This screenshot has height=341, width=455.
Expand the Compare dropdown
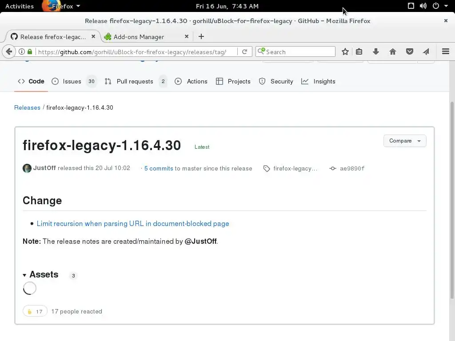pos(405,141)
